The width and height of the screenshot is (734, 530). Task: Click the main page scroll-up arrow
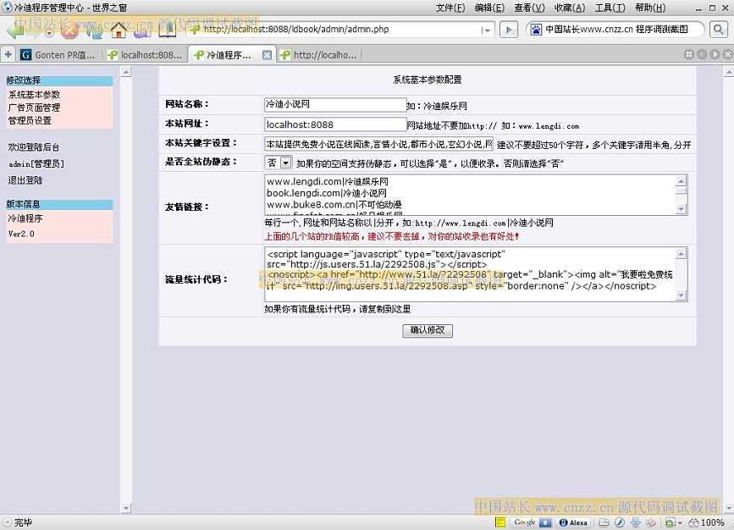point(728,72)
